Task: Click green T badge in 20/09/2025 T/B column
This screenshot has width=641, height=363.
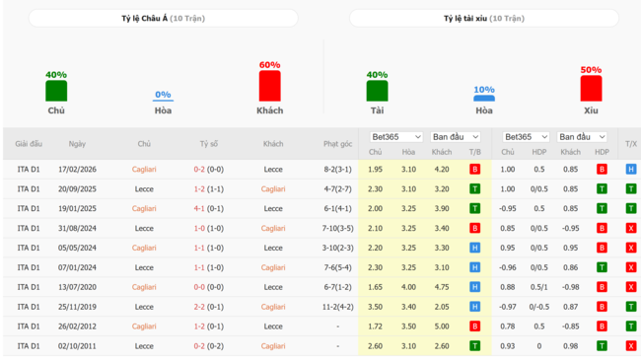Action: tap(474, 188)
